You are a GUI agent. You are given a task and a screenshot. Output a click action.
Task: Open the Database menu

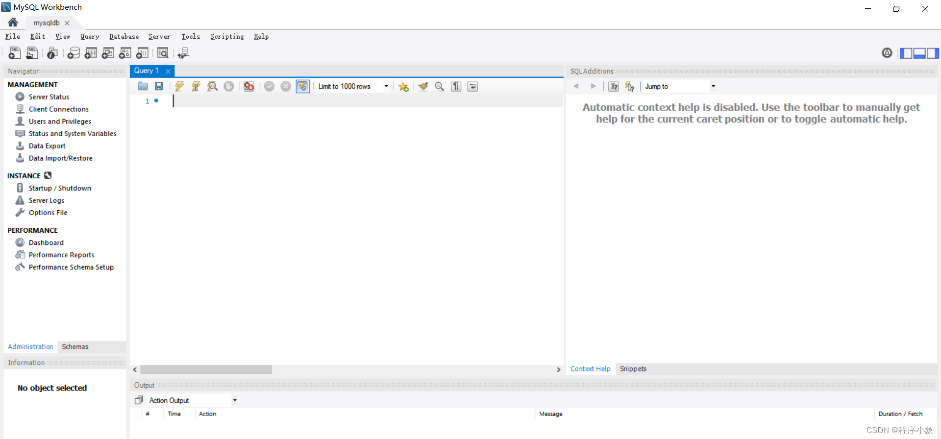[x=124, y=36]
